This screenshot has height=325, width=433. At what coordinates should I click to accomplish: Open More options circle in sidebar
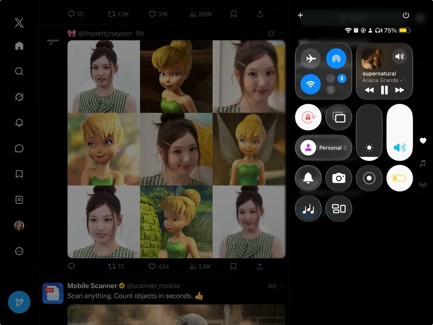coord(19,251)
